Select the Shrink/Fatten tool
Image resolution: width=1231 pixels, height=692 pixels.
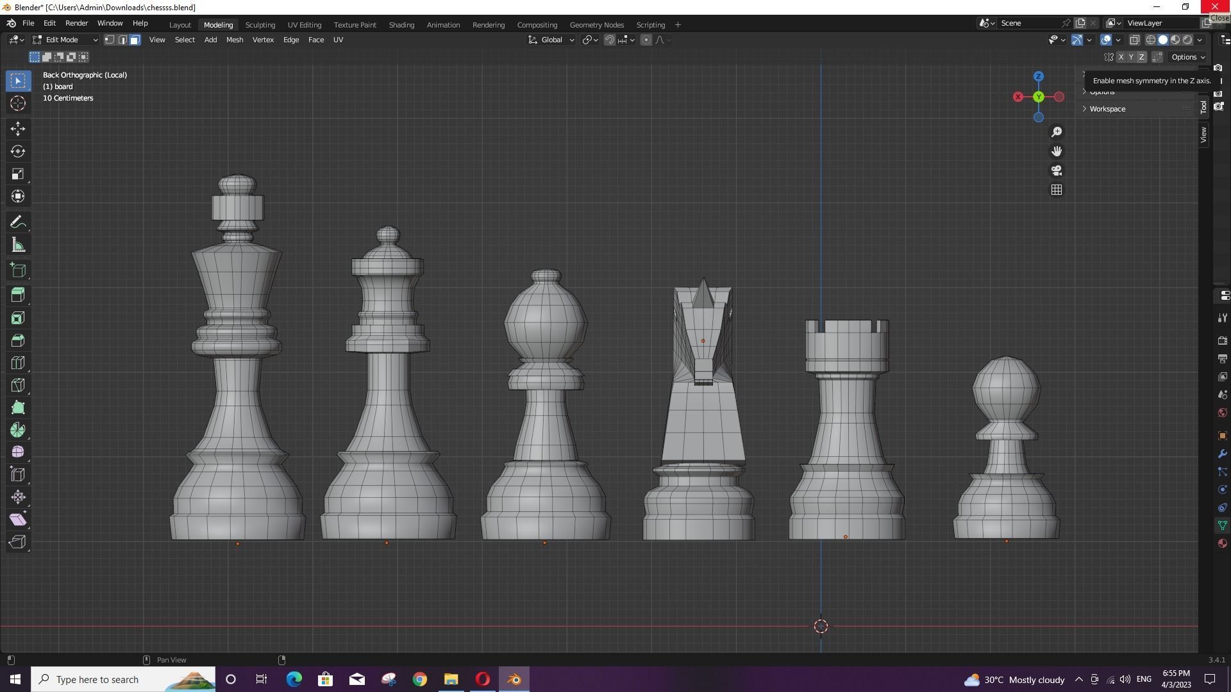[x=18, y=497]
